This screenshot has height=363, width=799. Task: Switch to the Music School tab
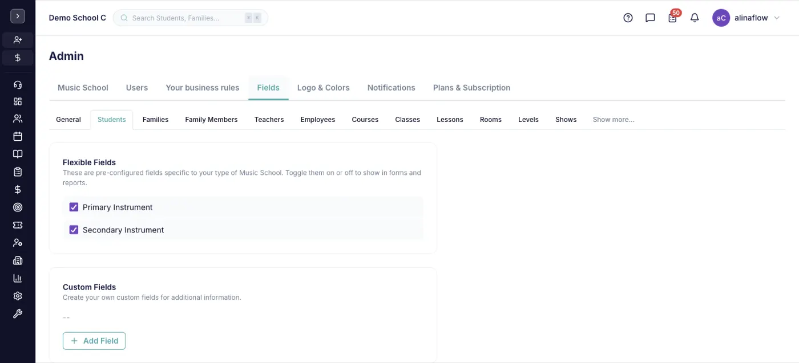click(x=83, y=88)
